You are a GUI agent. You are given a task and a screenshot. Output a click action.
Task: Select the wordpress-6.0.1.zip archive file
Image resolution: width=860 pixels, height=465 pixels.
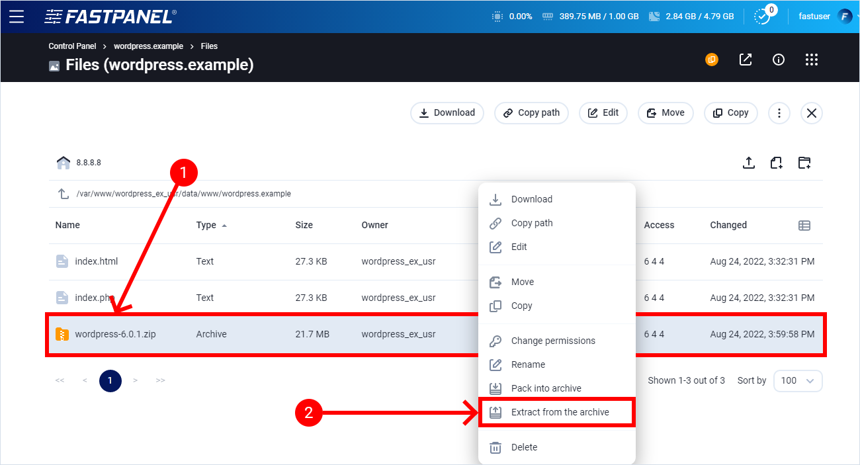(x=435, y=334)
